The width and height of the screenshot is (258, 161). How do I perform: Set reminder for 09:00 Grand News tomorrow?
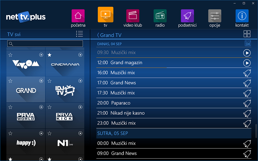point(247,154)
